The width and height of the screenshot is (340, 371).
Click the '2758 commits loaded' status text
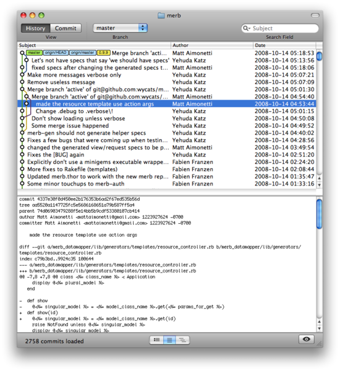(x=54, y=341)
